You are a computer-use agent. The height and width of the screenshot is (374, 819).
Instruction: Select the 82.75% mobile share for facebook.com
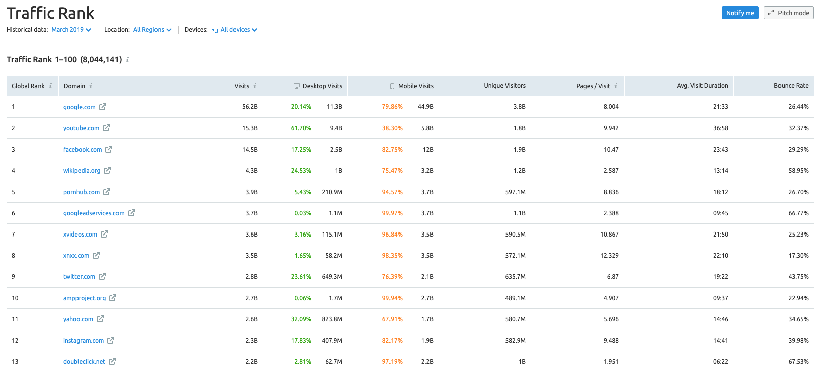[x=392, y=149]
